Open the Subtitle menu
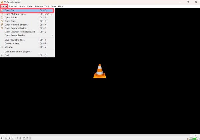The width and height of the screenshot is (200, 140). (39, 6)
